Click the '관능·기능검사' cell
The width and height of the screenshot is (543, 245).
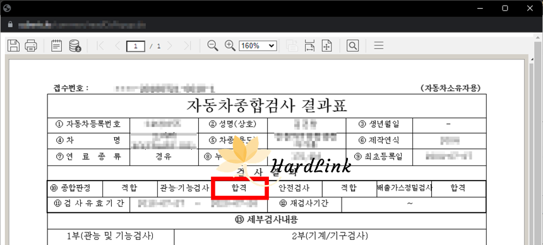pos(184,189)
